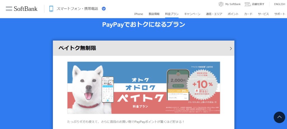Open the サービス menu
287x129 pixels.
(x=263, y=14)
